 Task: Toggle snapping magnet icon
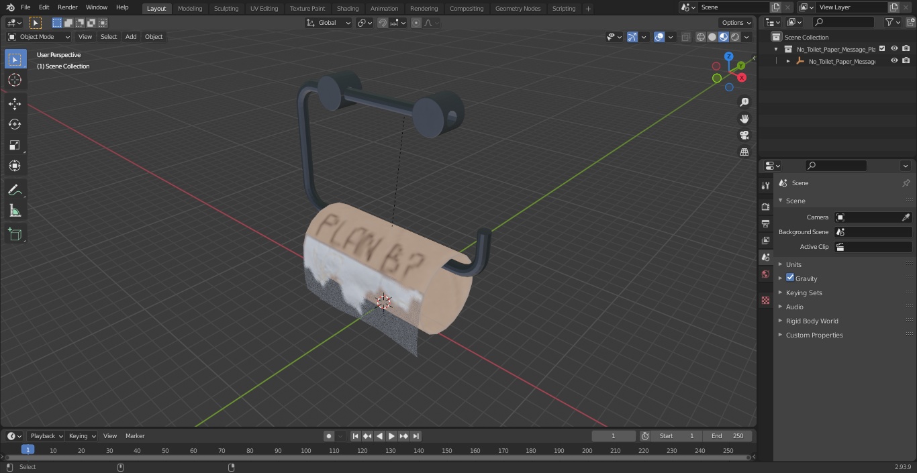383,23
